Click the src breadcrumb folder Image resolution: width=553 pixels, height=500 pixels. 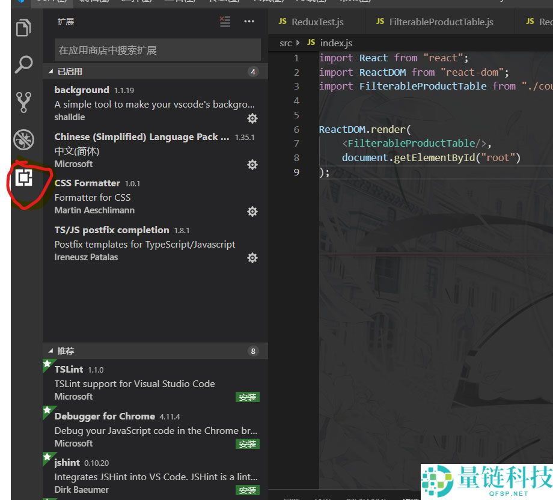pyautogui.click(x=286, y=43)
